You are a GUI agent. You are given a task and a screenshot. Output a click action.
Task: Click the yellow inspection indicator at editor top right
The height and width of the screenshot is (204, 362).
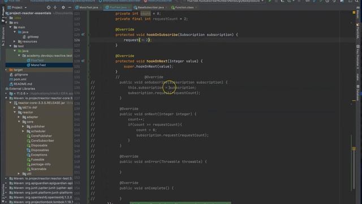tap(354, 12)
